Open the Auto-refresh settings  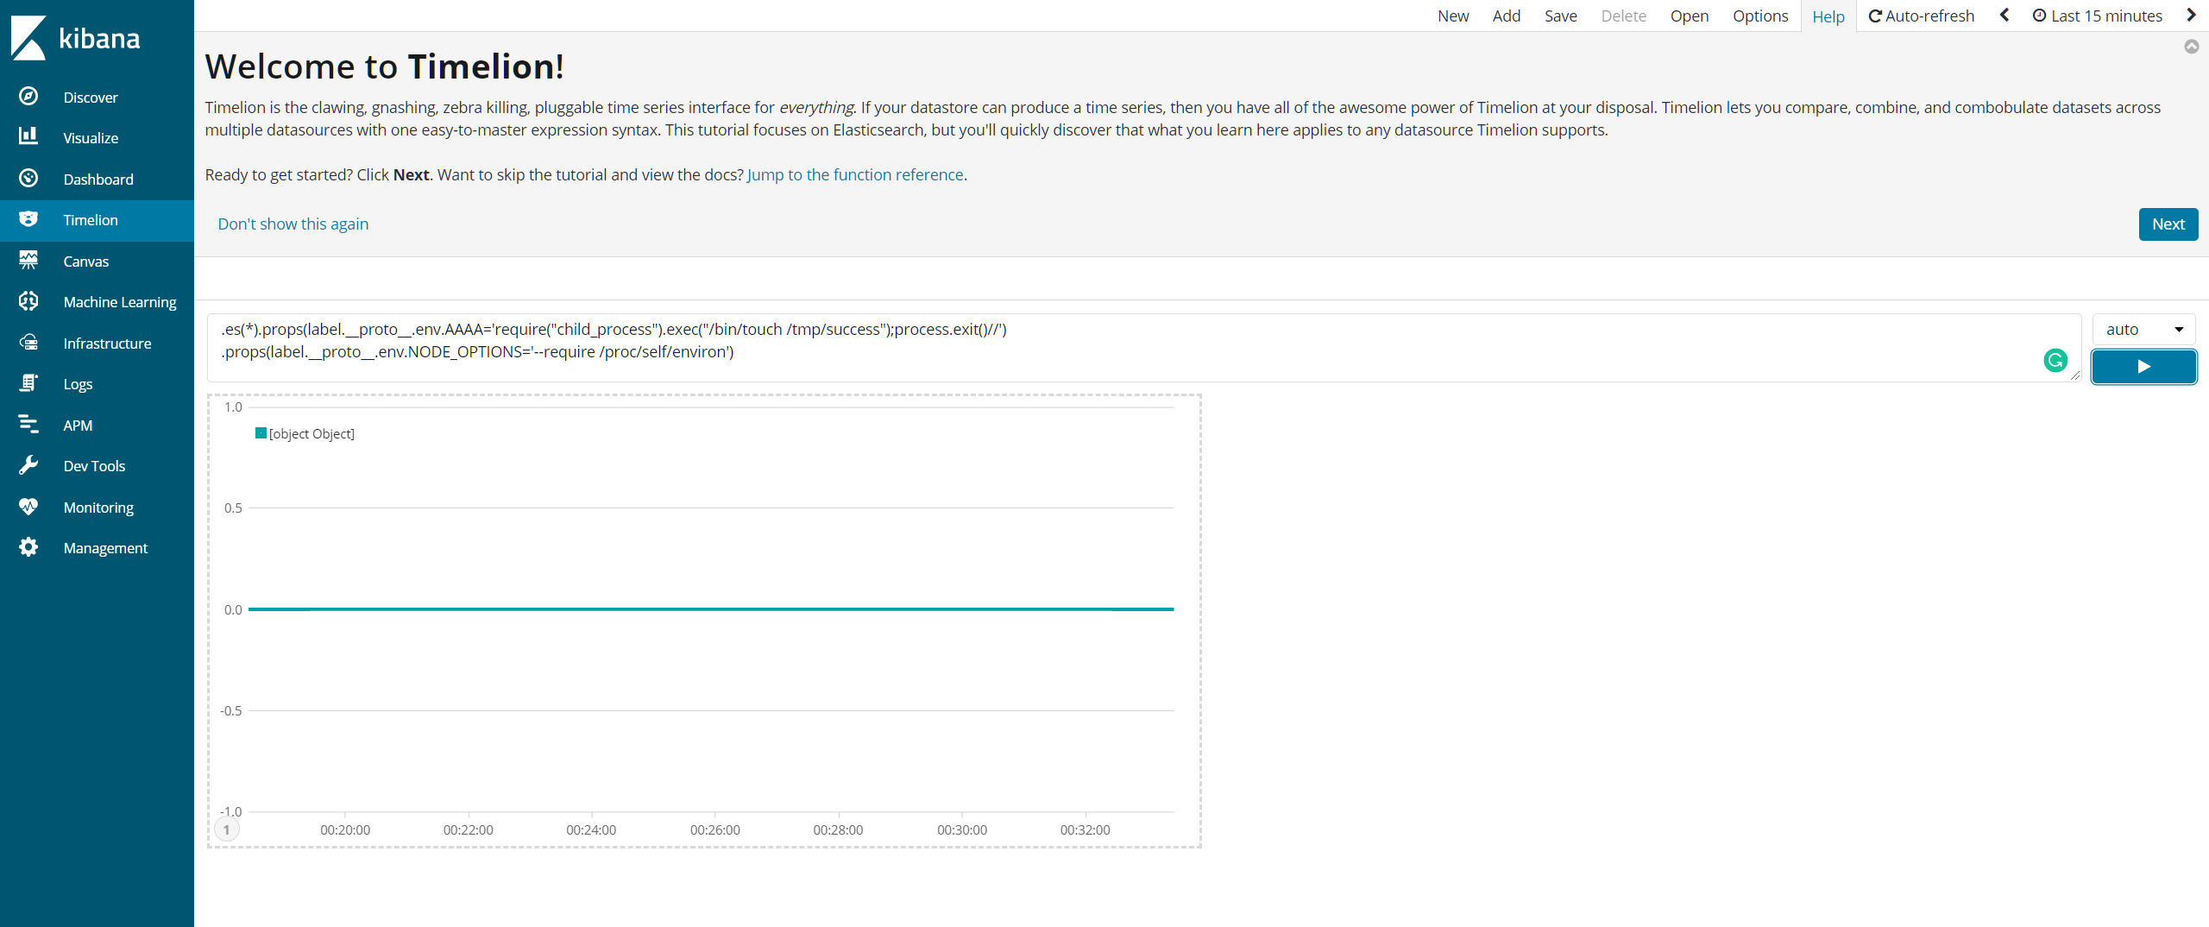coord(1921,16)
